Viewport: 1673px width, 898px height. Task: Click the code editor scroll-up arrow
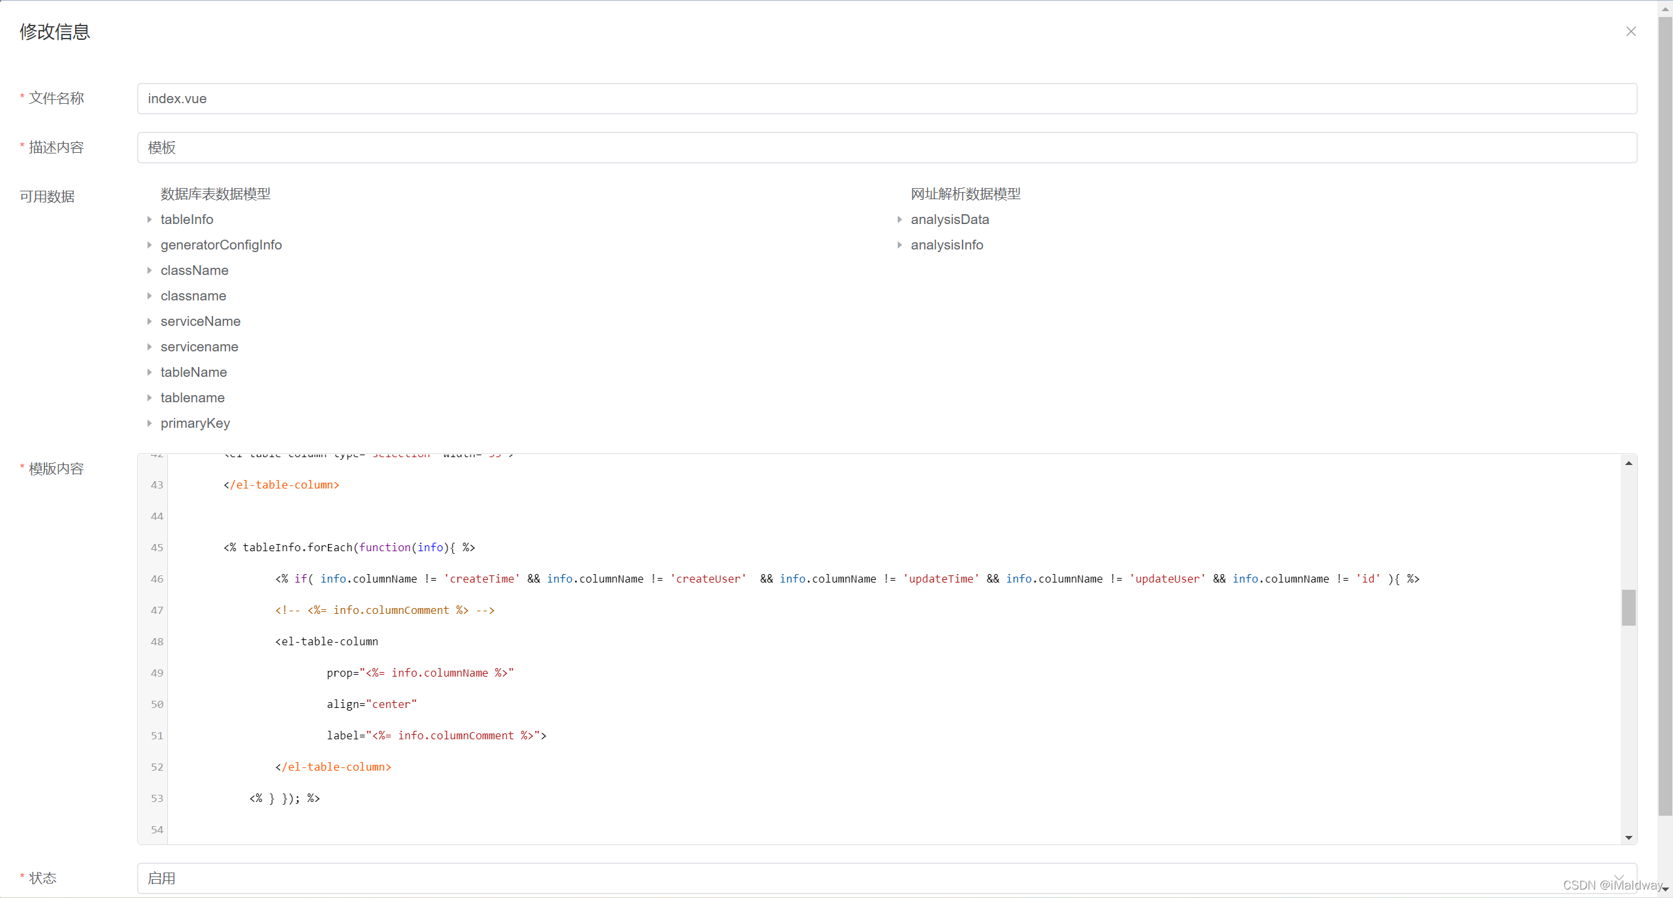click(1629, 463)
